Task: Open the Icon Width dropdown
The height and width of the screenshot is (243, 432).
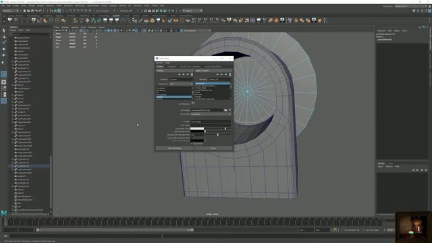Action: tap(211, 114)
